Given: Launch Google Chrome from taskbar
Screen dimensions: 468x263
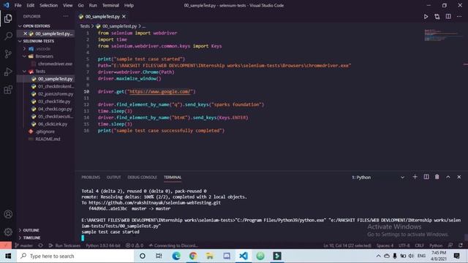Looking at the screenshot, I should [x=193, y=256].
